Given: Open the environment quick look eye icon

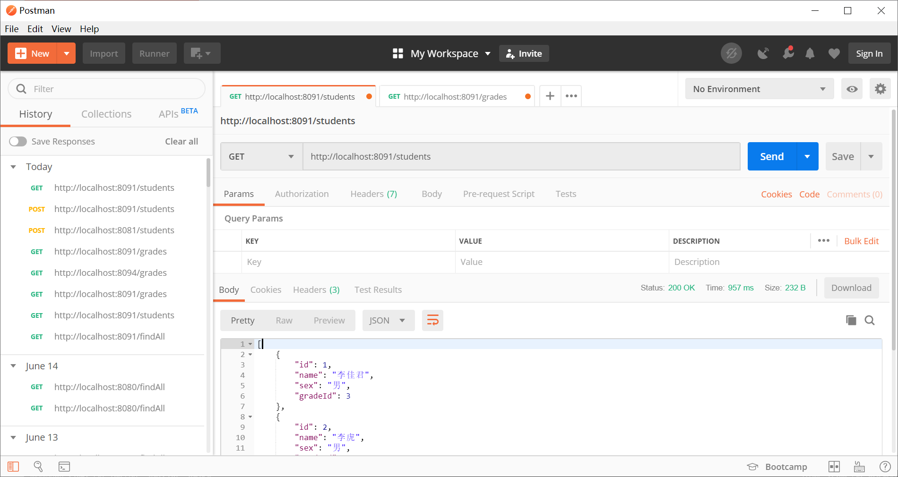Looking at the screenshot, I should [x=852, y=89].
